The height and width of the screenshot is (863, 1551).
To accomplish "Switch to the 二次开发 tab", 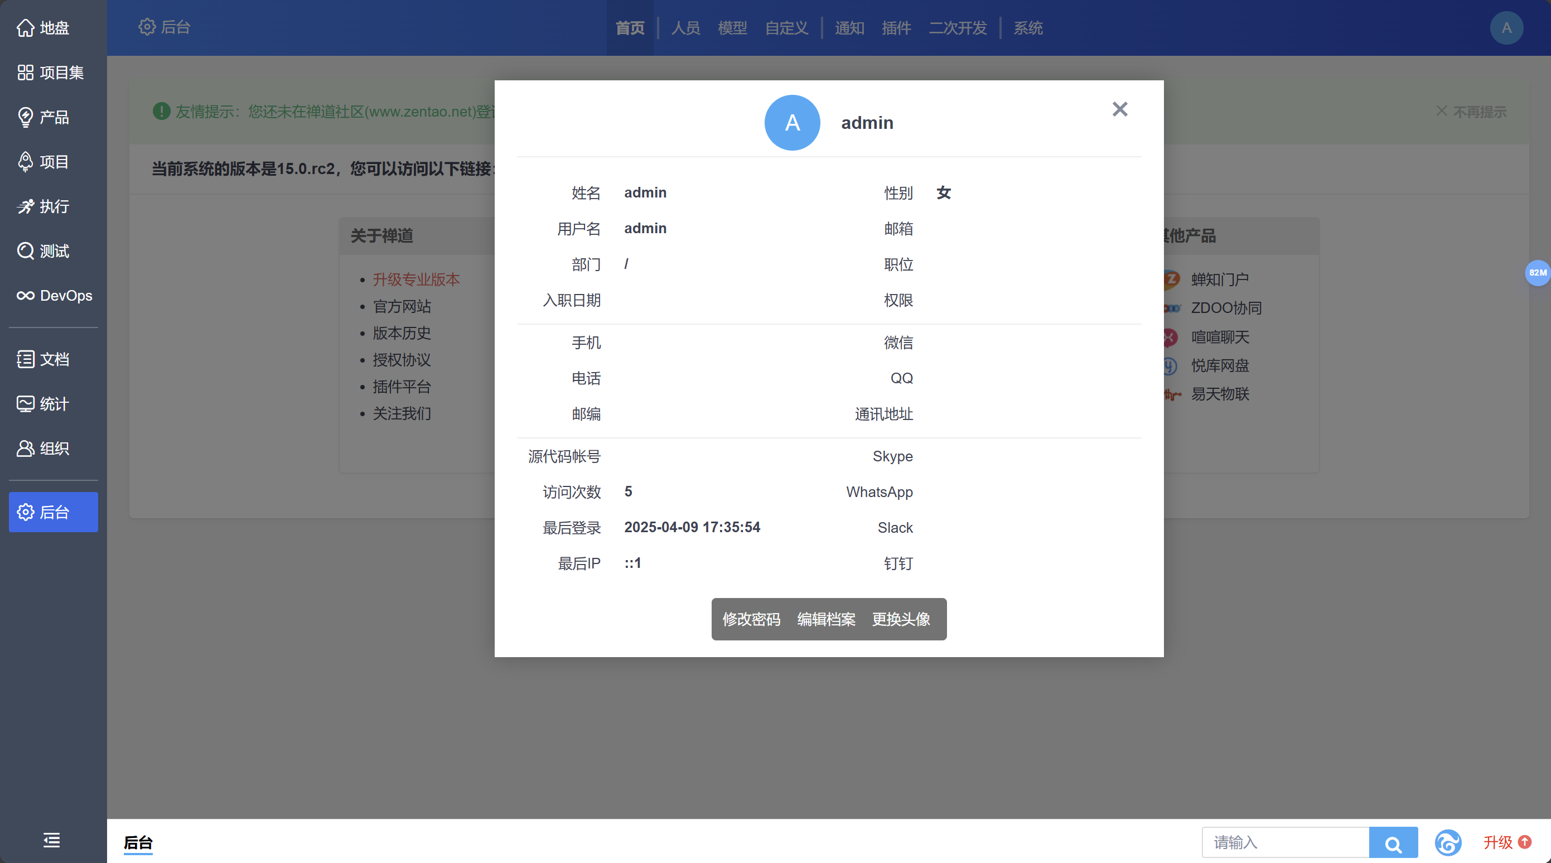I will [958, 28].
